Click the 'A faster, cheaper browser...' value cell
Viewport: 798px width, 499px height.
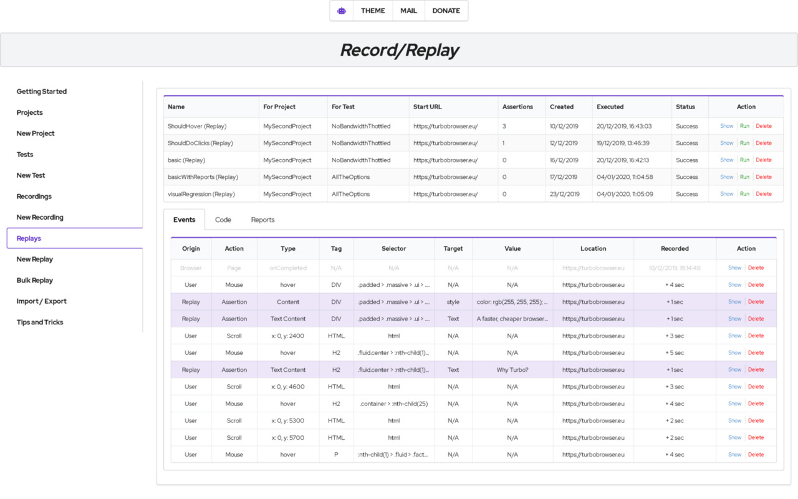(512, 319)
